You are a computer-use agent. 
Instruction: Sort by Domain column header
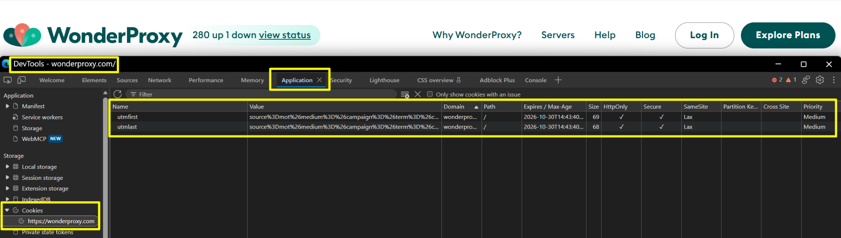(x=462, y=107)
